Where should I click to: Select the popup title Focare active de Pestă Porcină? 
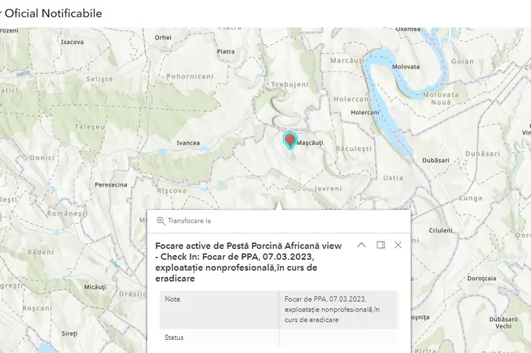(248, 262)
